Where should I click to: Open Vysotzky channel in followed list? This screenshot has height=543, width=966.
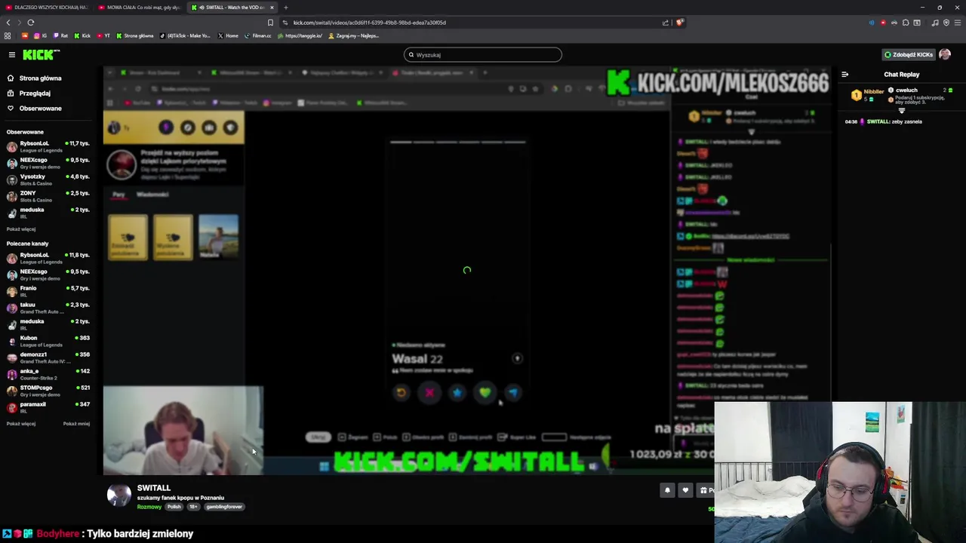(x=48, y=179)
